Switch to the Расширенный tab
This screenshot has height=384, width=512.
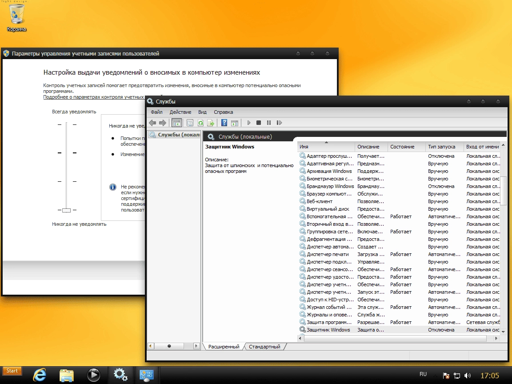pos(224,347)
